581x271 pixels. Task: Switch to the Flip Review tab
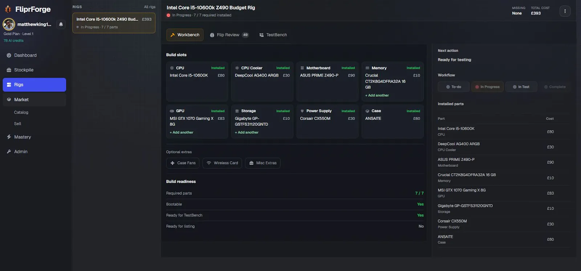[229, 35]
